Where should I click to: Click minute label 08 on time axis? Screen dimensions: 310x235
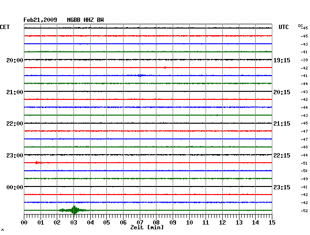click(156, 222)
